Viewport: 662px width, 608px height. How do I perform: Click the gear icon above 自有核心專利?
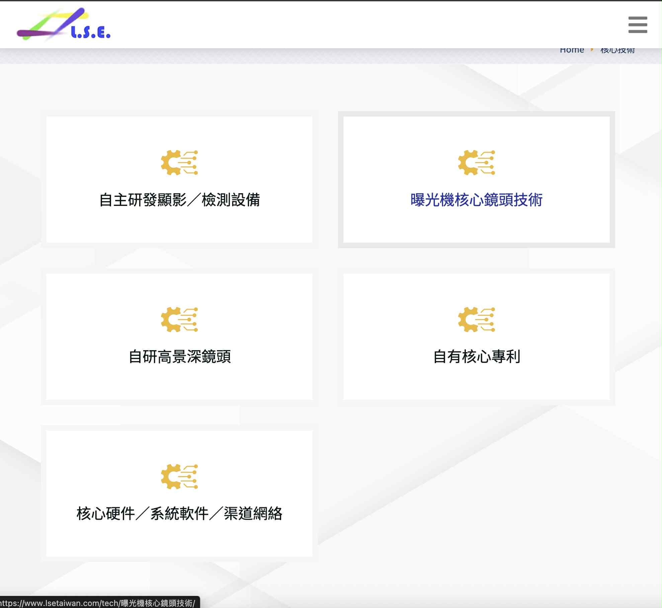476,319
